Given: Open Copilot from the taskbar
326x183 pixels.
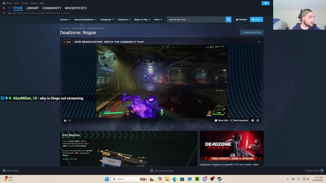Looking at the screenshot, I should 160,179.
